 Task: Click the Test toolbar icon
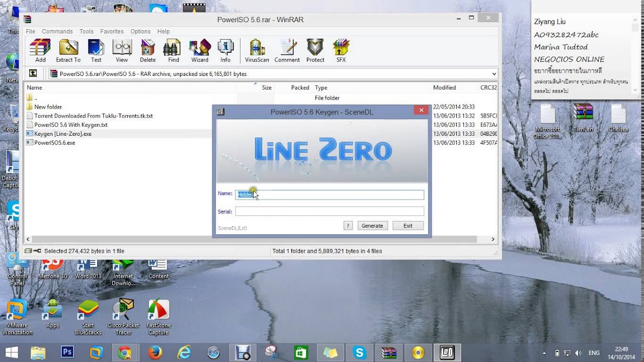click(x=96, y=51)
